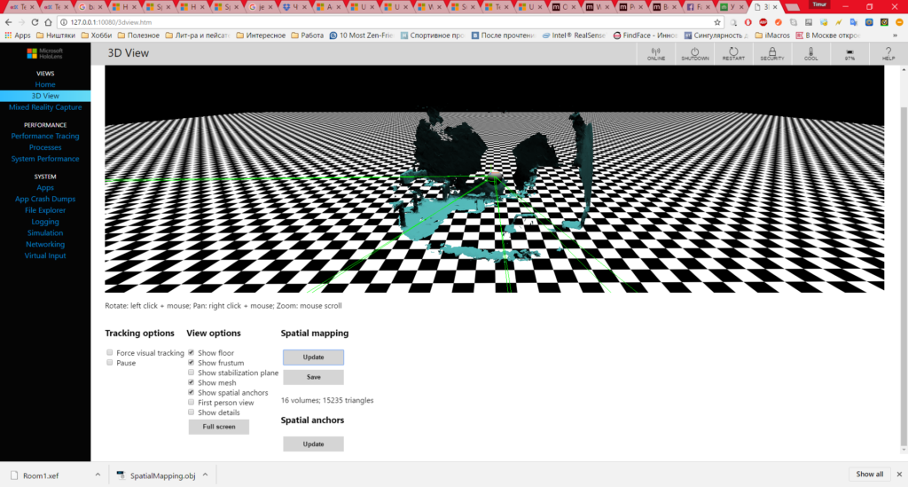
Task: Click the Google Translate extension icon
Action: [x=854, y=22]
